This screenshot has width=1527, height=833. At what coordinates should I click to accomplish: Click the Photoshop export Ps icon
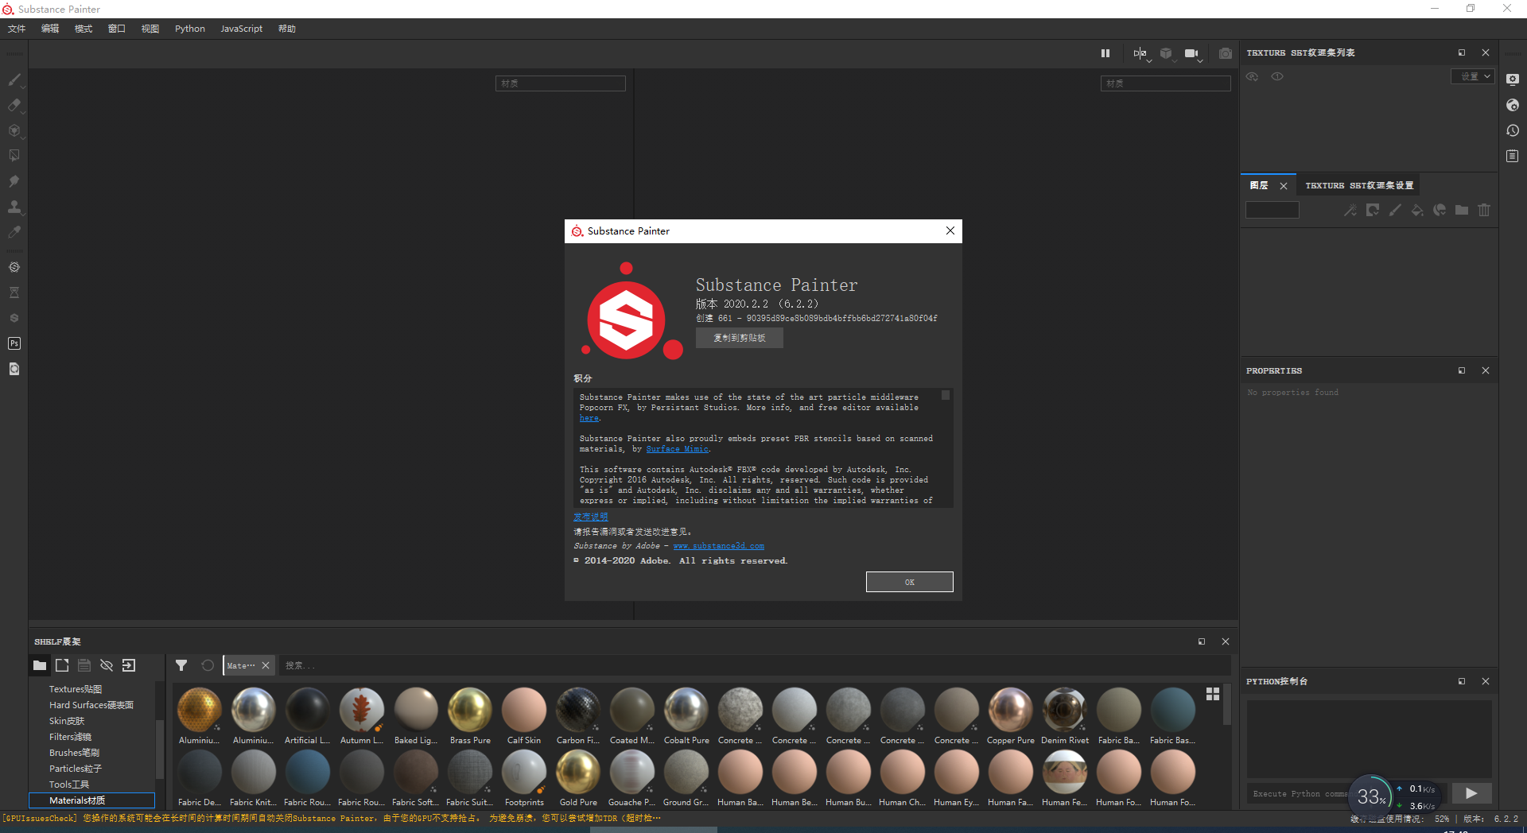pyautogui.click(x=14, y=343)
